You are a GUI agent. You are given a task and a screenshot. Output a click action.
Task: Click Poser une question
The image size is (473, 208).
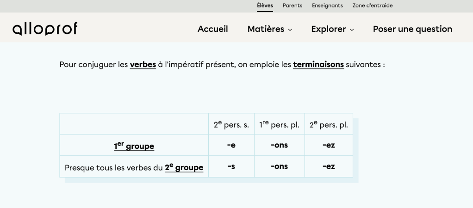[x=412, y=29]
